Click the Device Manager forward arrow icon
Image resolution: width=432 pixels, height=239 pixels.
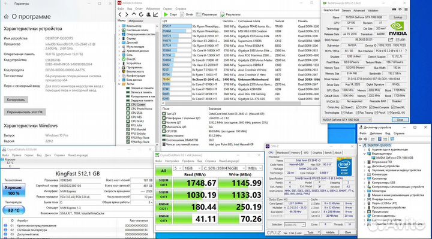366,139
